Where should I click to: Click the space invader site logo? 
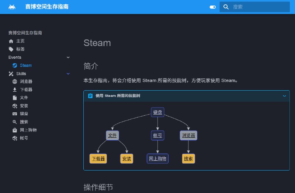tap(12, 7)
